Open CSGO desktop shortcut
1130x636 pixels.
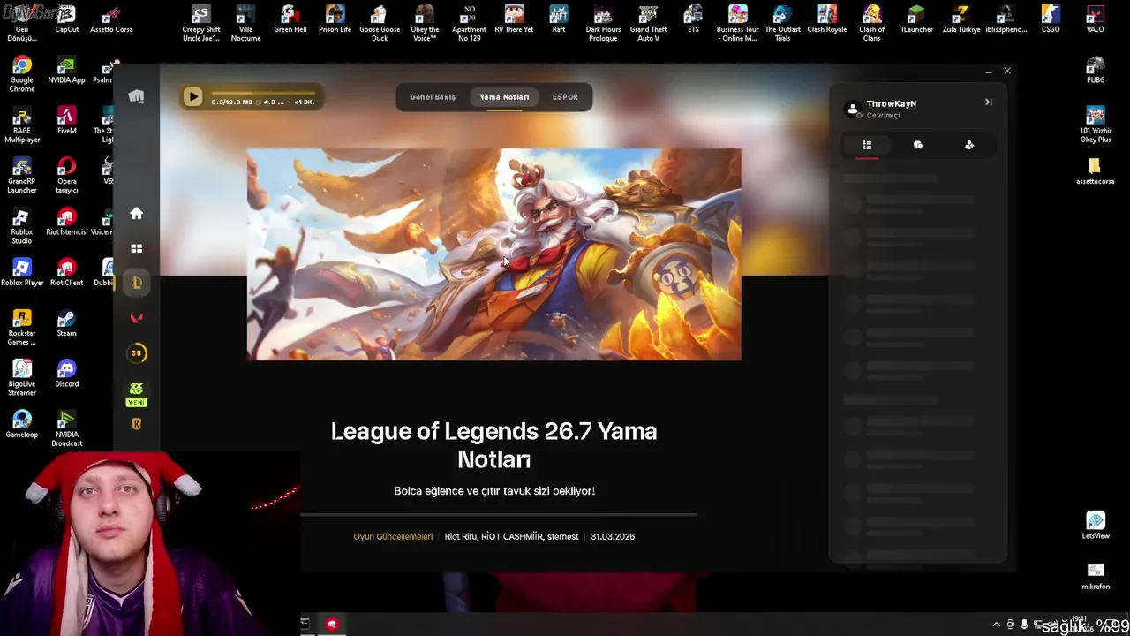pos(1051,19)
